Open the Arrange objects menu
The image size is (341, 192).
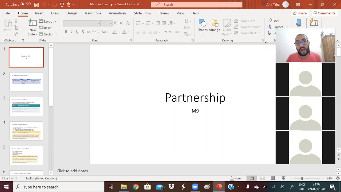click(x=214, y=27)
